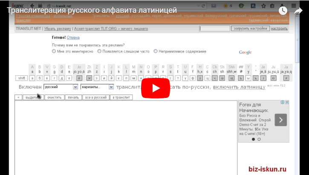Click the blue square extension icon
The width and height of the screenshot is (309, 175).
tap(253, 6)
